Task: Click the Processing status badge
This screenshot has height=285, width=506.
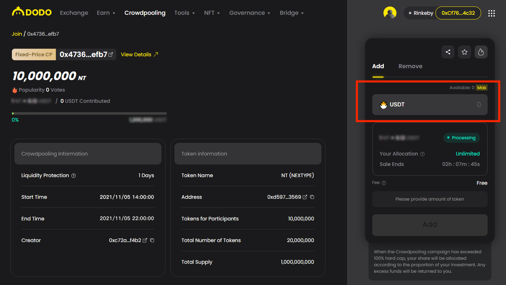Action: (x=462, y=138)
